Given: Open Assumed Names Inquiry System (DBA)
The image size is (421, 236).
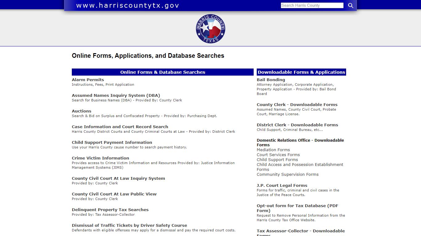Looking at the screenshot, I should (116, 95).
